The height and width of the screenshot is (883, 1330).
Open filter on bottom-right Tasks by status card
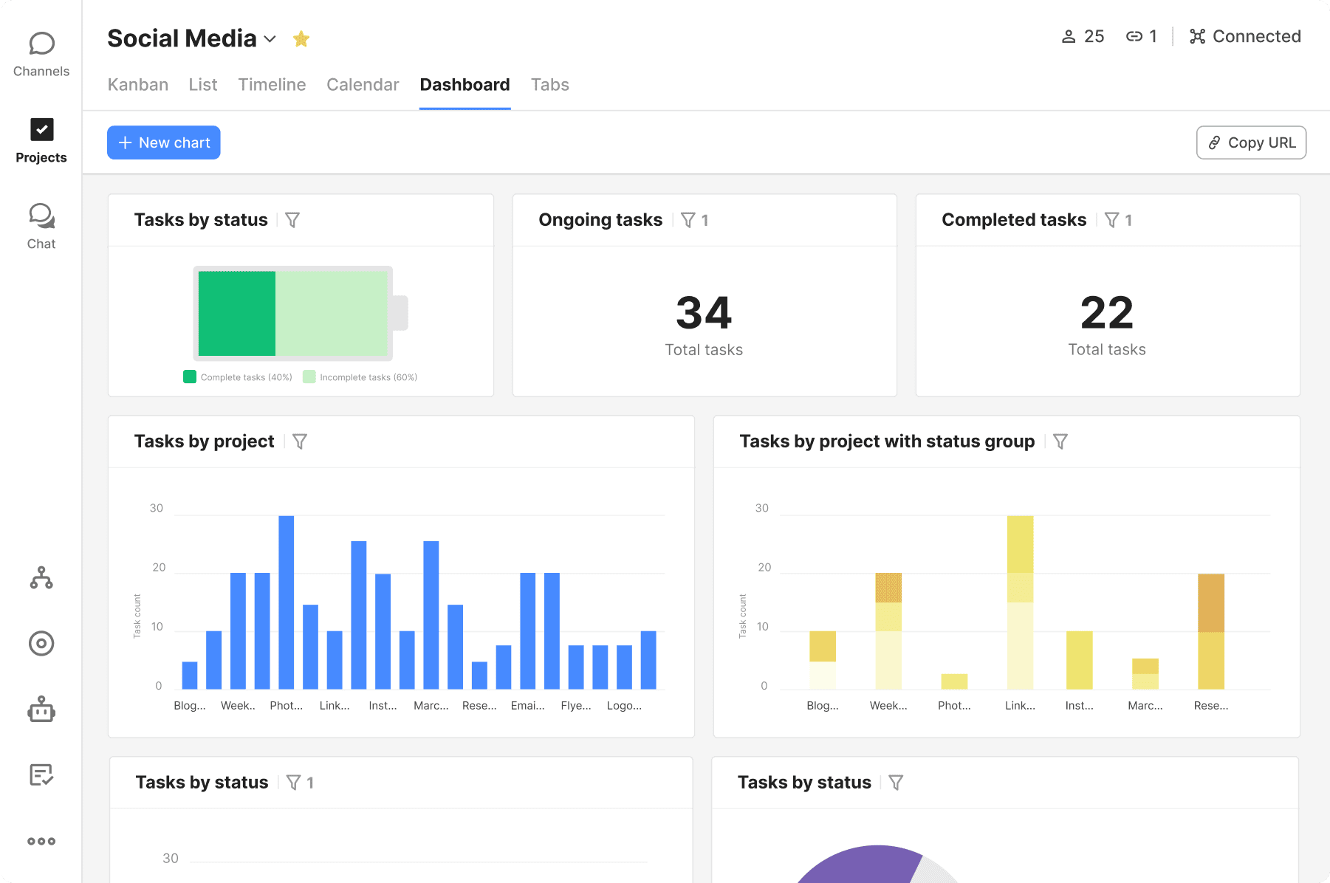[896, 783]
